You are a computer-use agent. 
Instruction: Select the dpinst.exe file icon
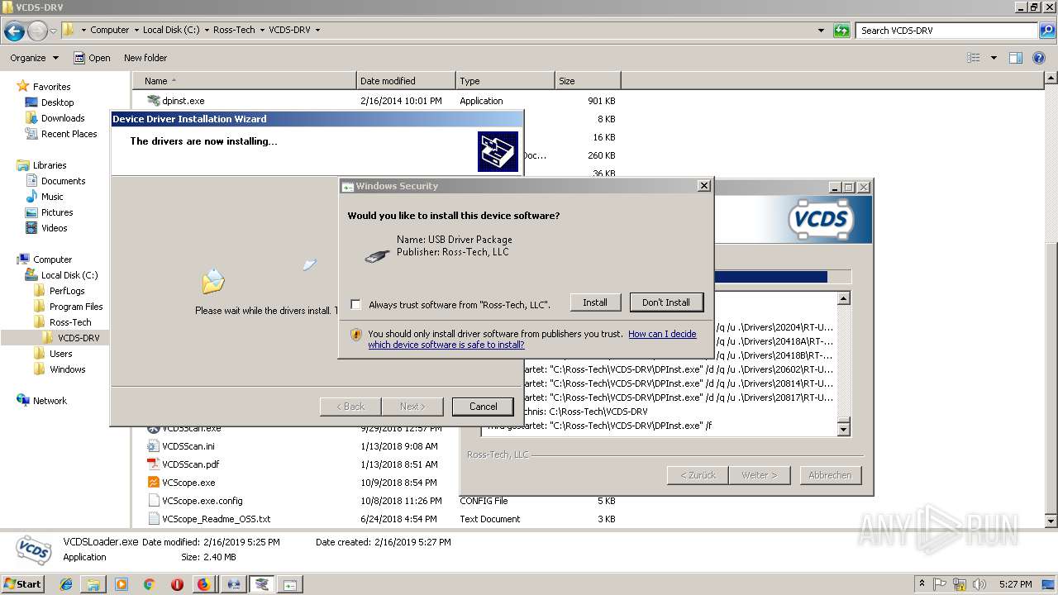[154, 101]
